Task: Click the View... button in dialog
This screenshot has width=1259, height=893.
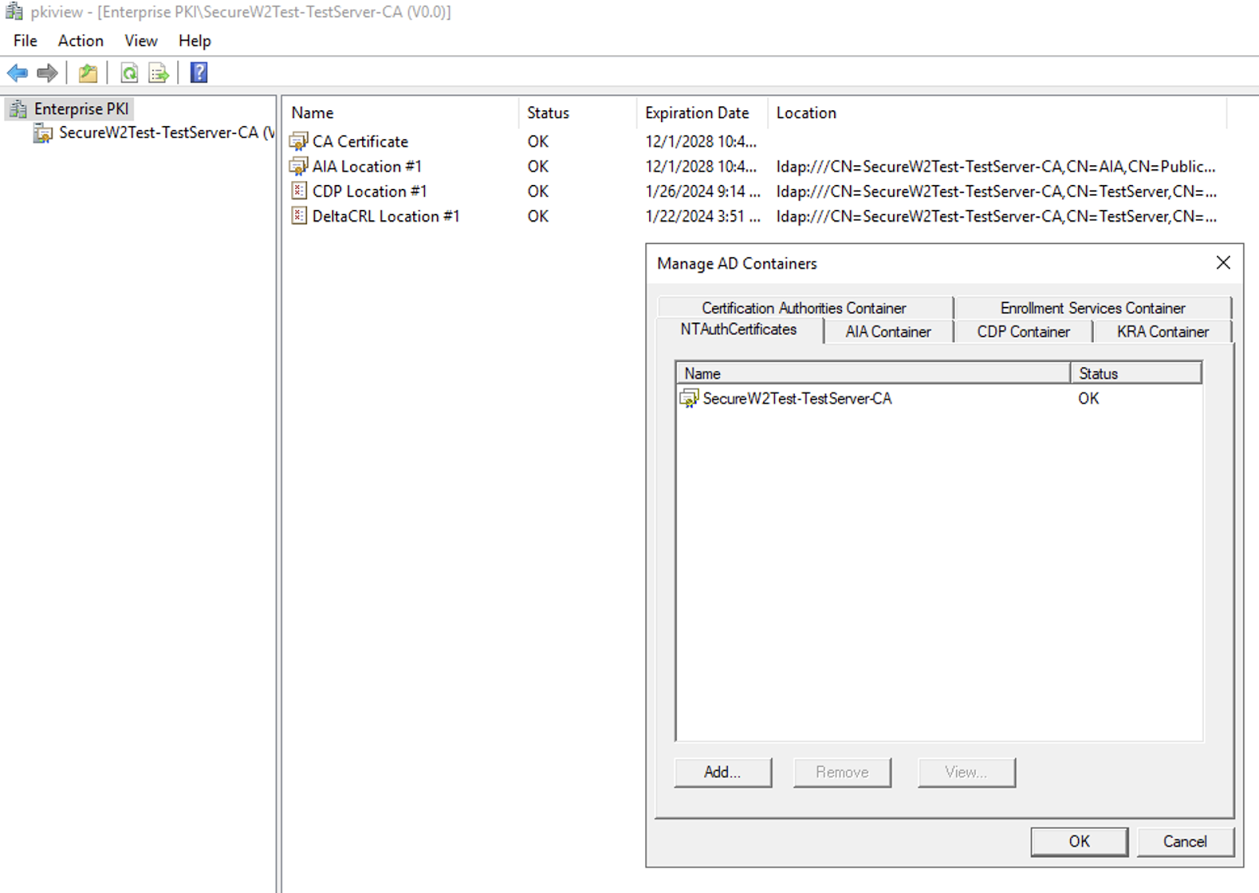Action: [x=966, y=773]
